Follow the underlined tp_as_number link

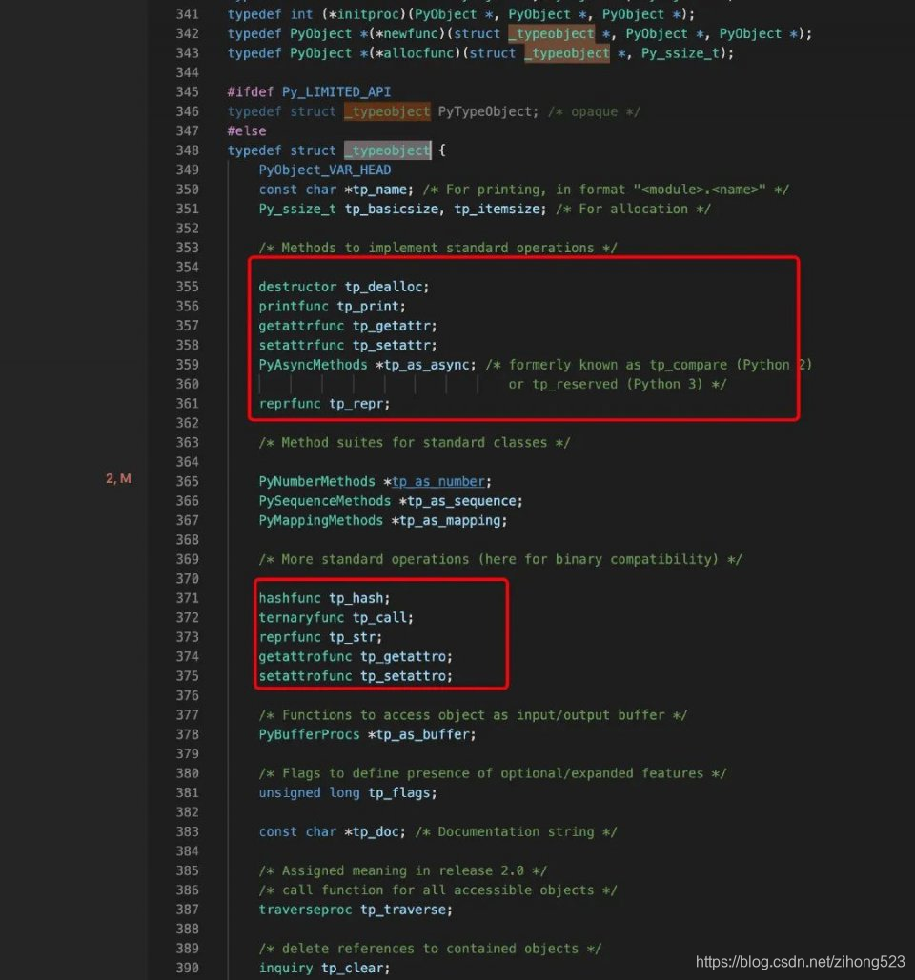pyautogui.click(x=438, y=481)
